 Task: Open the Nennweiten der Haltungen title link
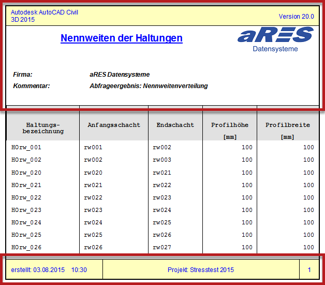pos(121,38)
